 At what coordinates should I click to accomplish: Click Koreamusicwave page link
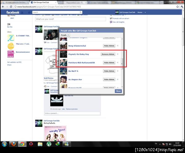click(23, 52)
